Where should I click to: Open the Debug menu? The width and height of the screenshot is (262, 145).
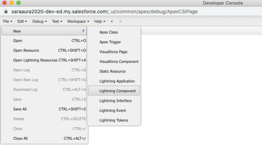(40, 21)
